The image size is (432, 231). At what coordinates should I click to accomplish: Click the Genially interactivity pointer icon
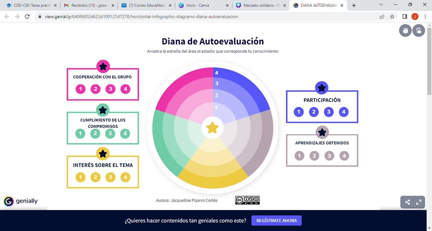(x=418, y=30)
